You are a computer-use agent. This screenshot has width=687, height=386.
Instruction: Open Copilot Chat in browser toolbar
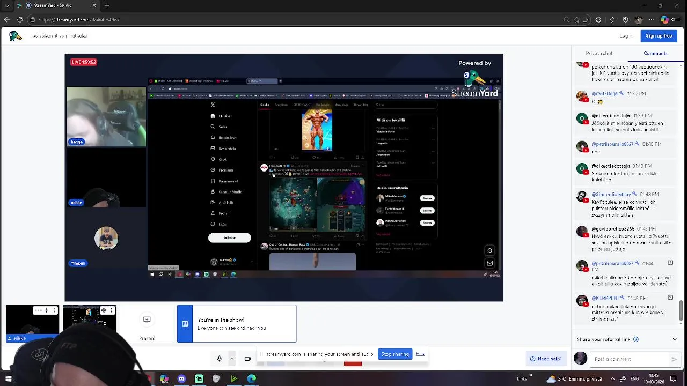click(x=670, y=20)
